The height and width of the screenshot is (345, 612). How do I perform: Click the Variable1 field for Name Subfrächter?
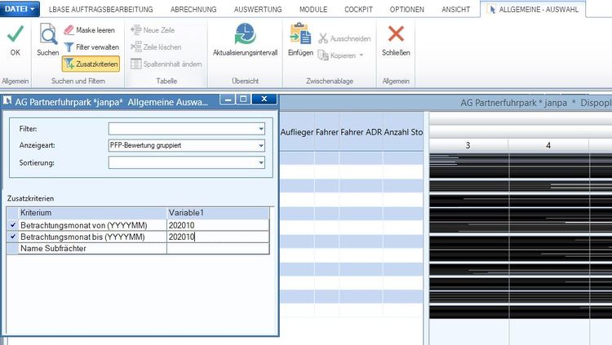[218, 248]
